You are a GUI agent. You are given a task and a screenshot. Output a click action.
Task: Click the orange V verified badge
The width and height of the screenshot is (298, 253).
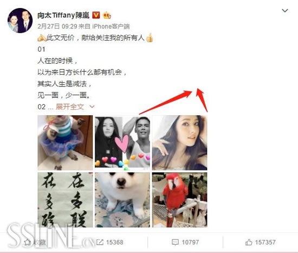pos(96,15)
